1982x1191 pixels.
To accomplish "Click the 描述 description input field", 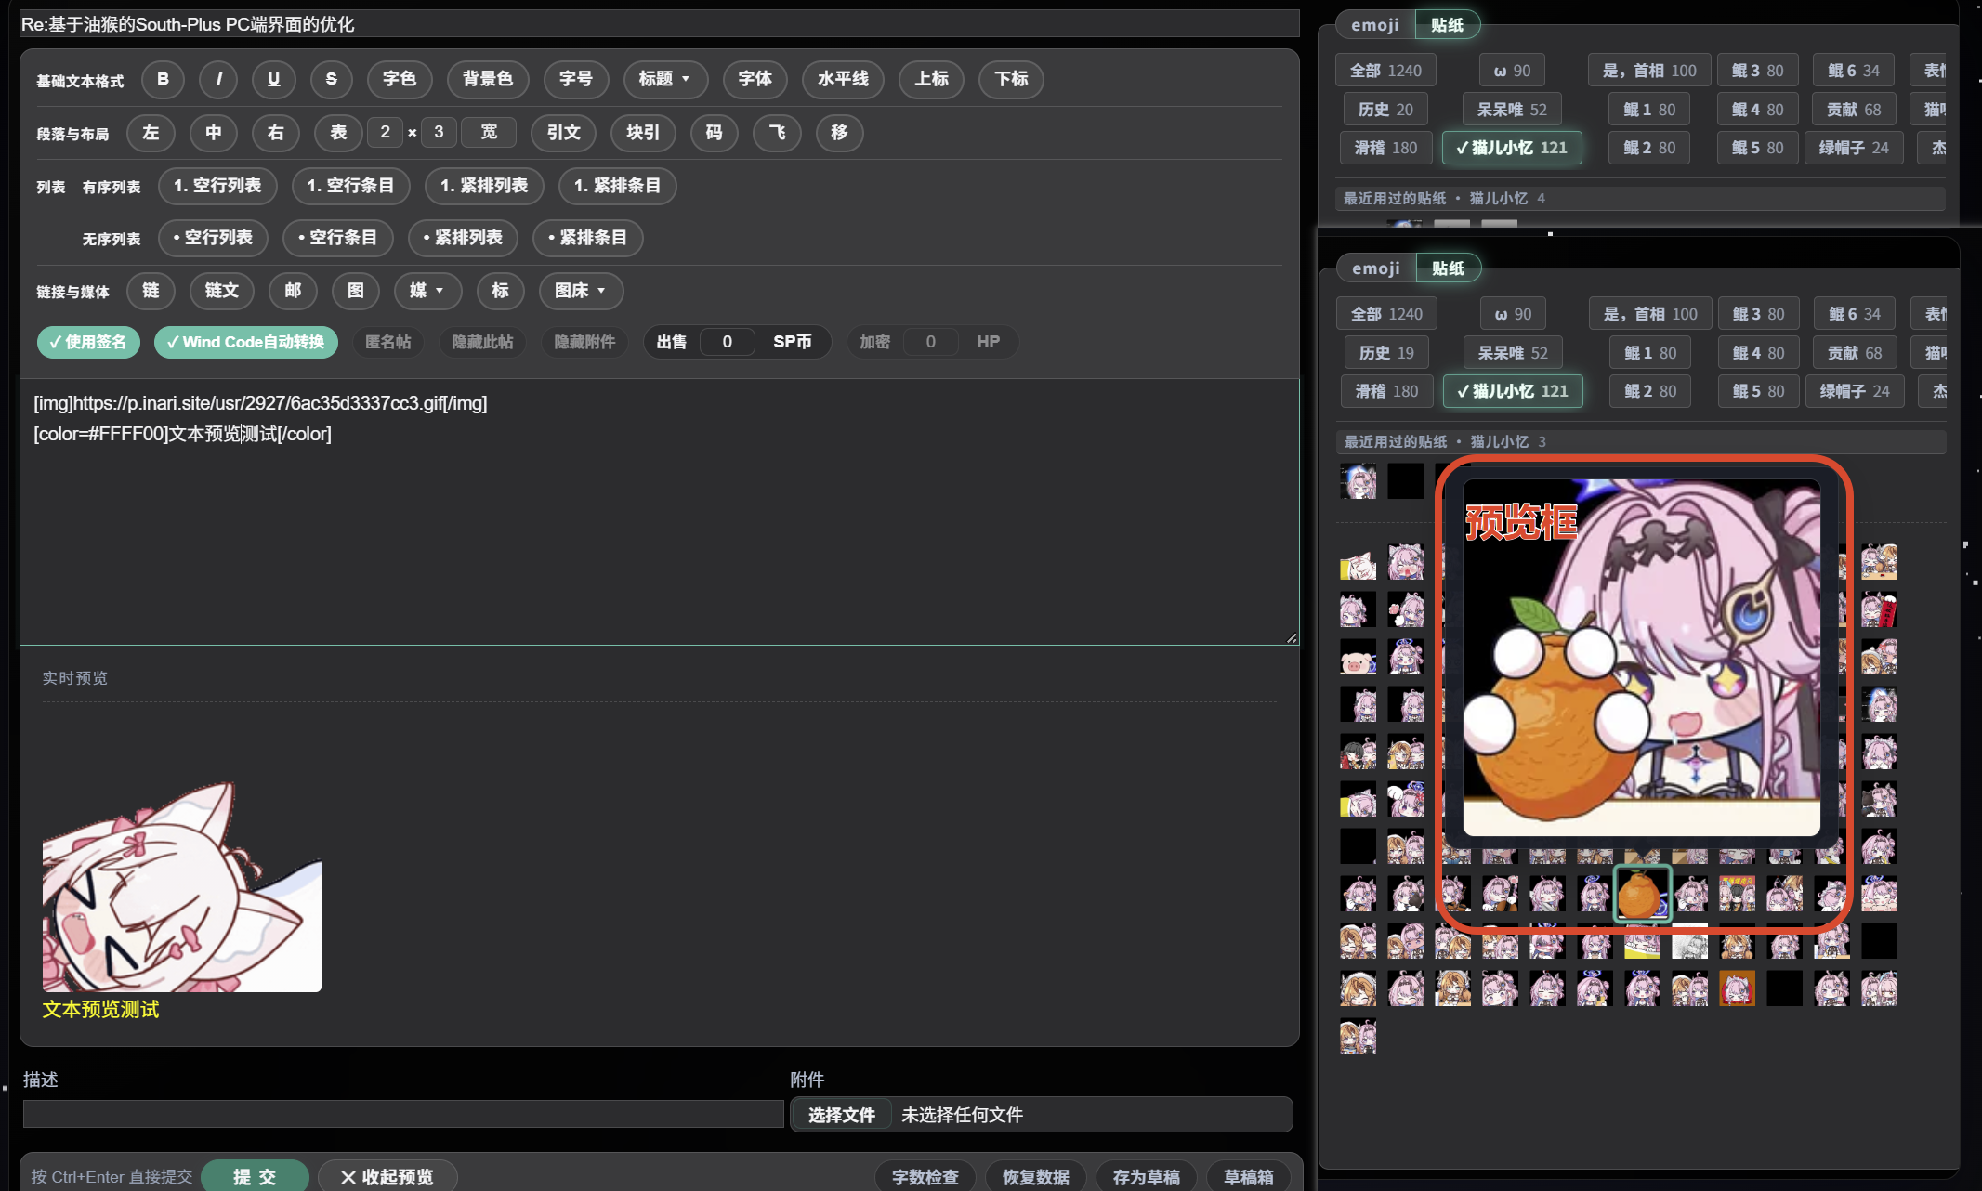I will (x=403, y=1114).
